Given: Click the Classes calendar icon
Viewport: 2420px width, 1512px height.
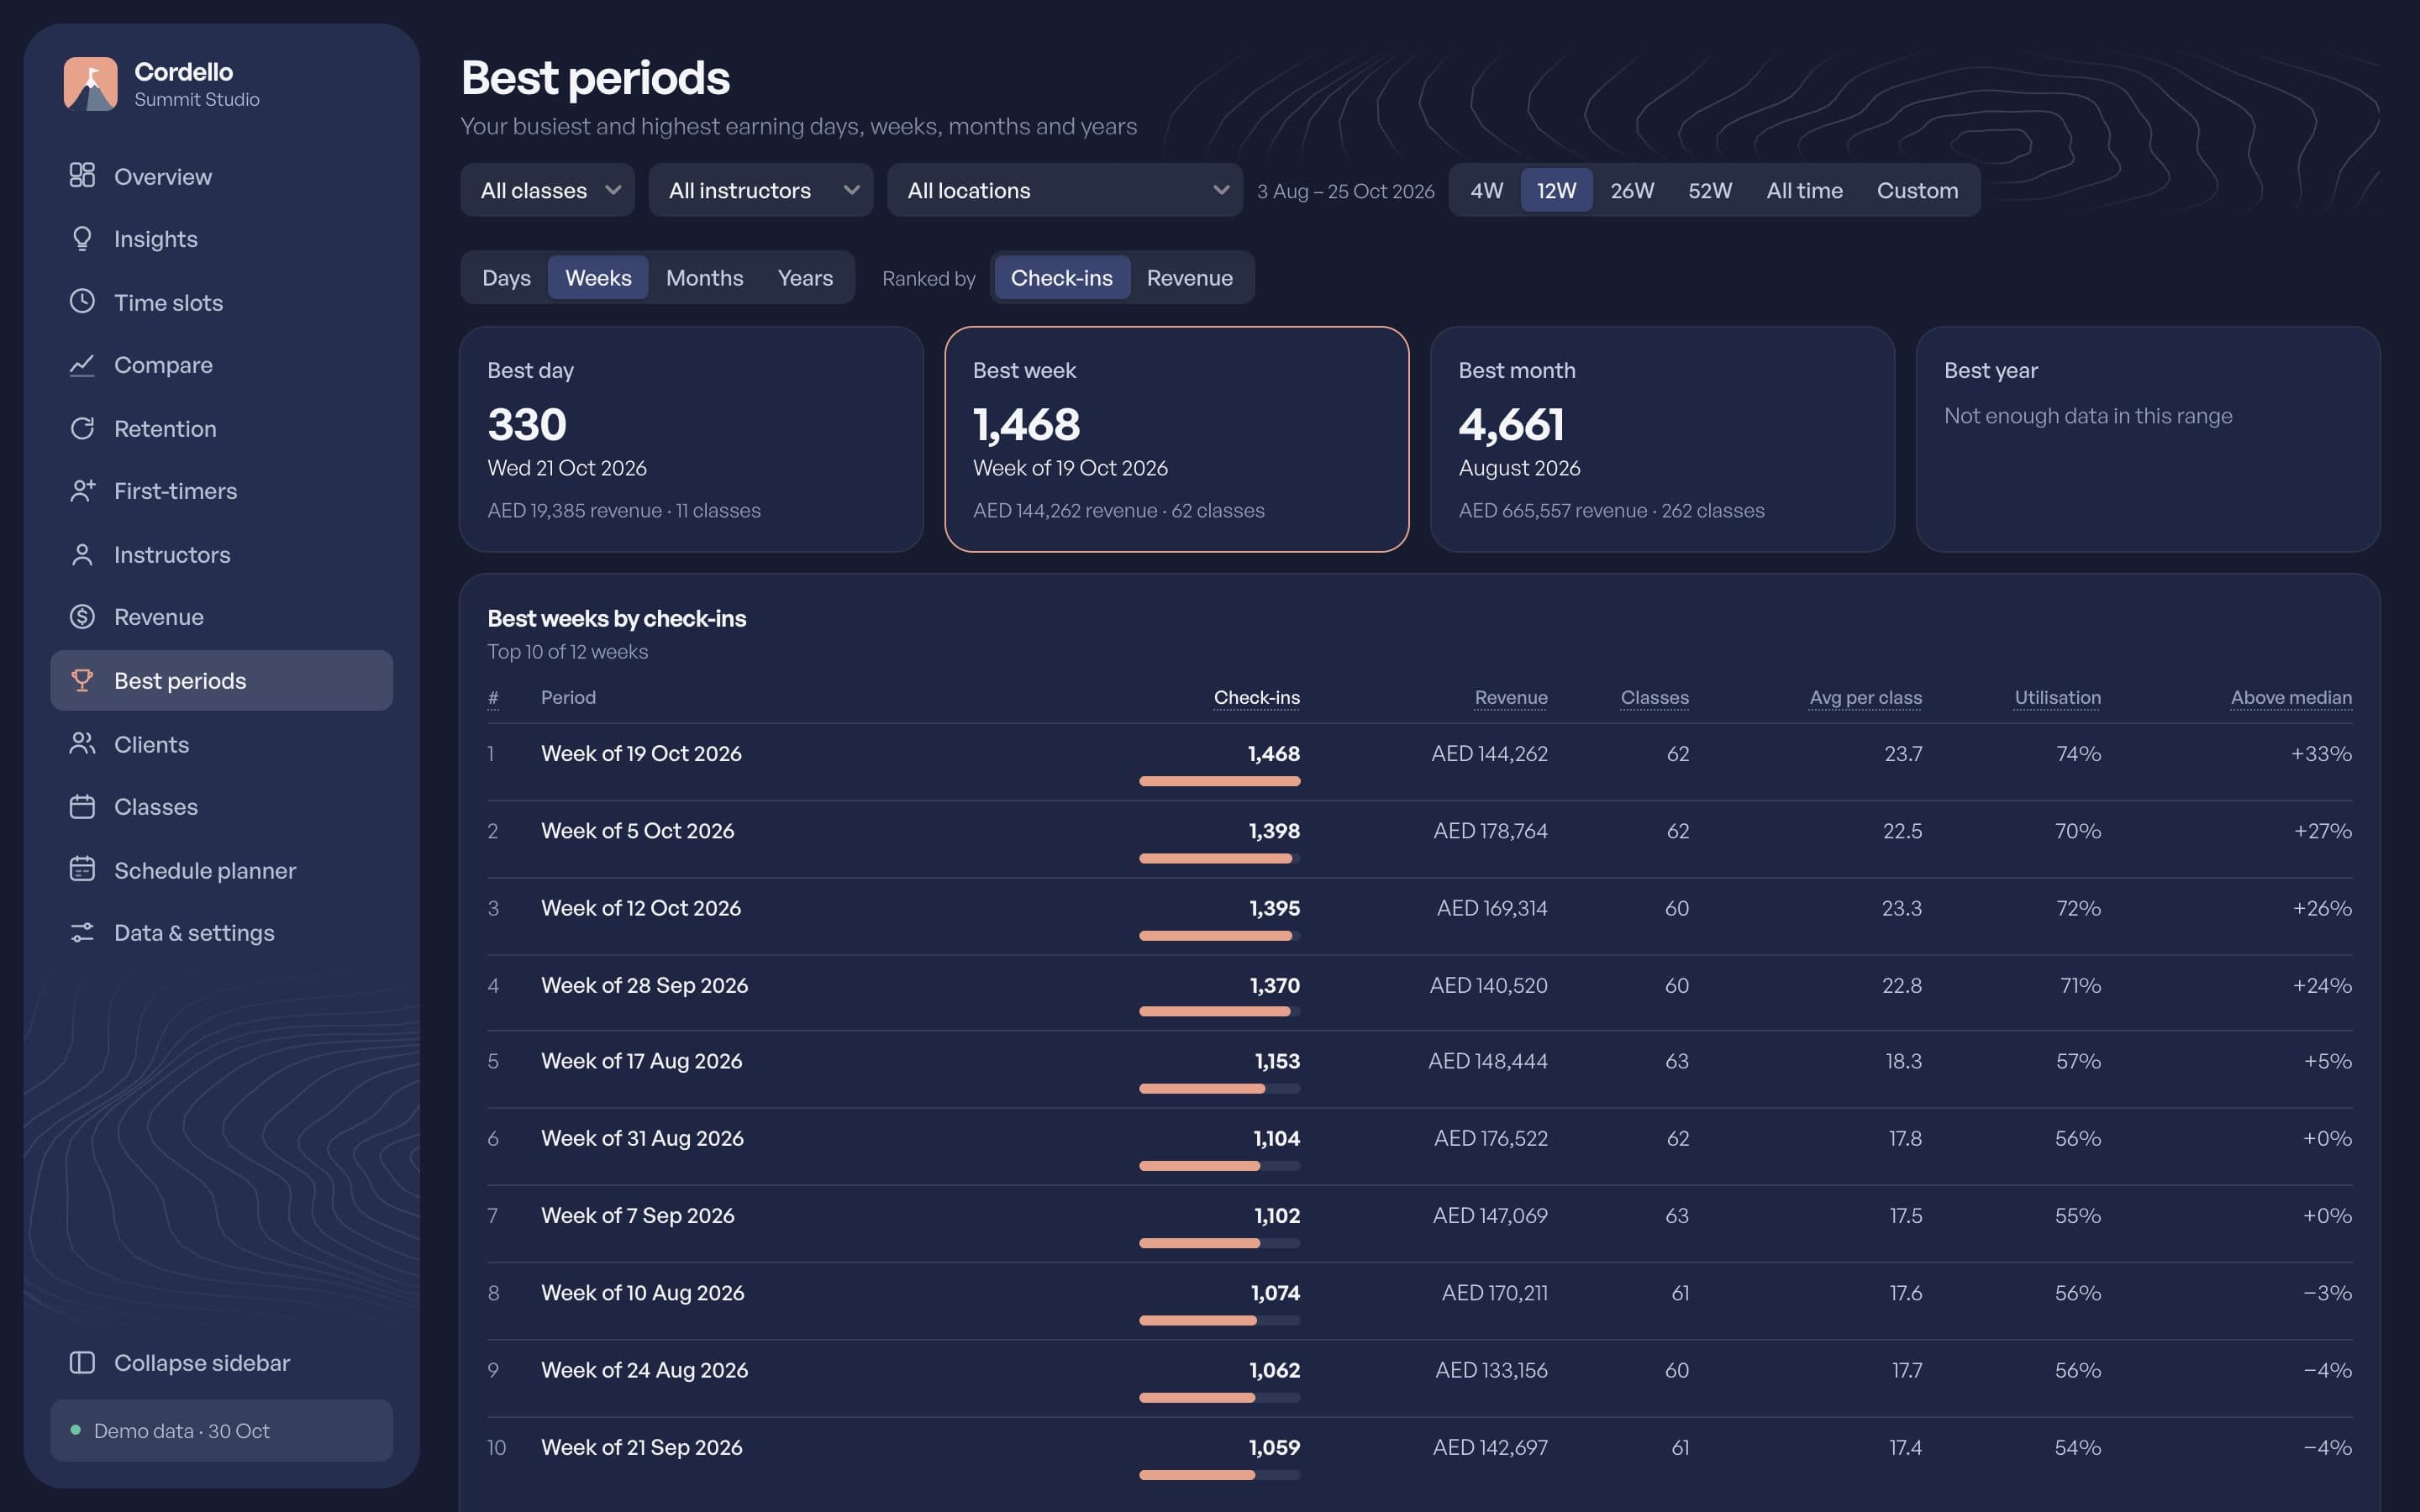Looking at the screenshot, I should (82, 806).
